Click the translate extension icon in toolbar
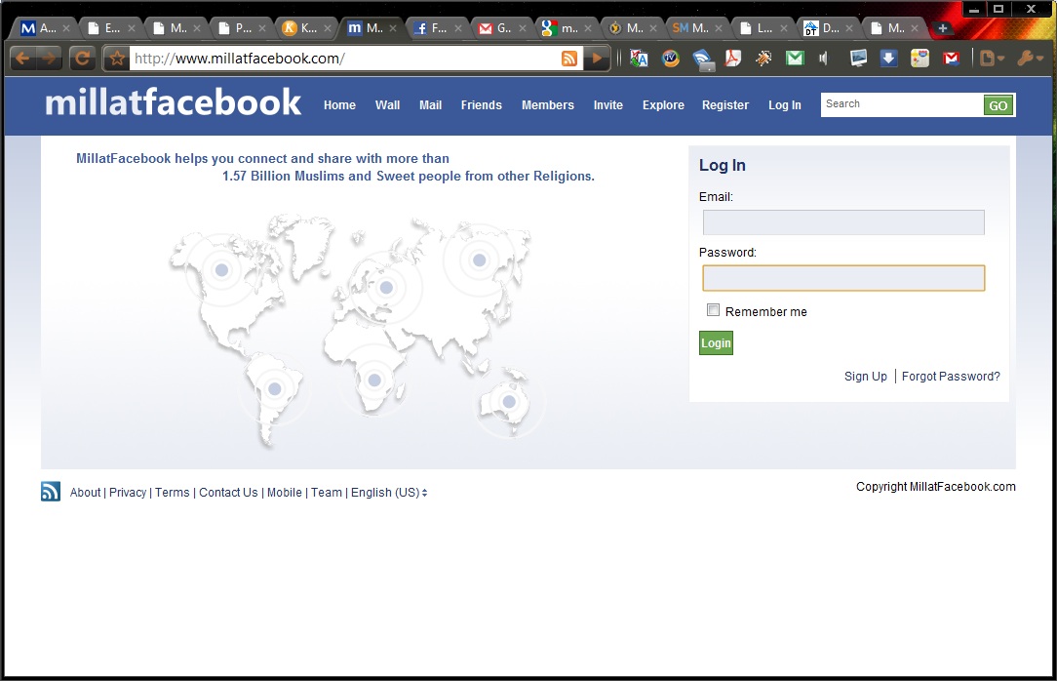 (639, 59)
